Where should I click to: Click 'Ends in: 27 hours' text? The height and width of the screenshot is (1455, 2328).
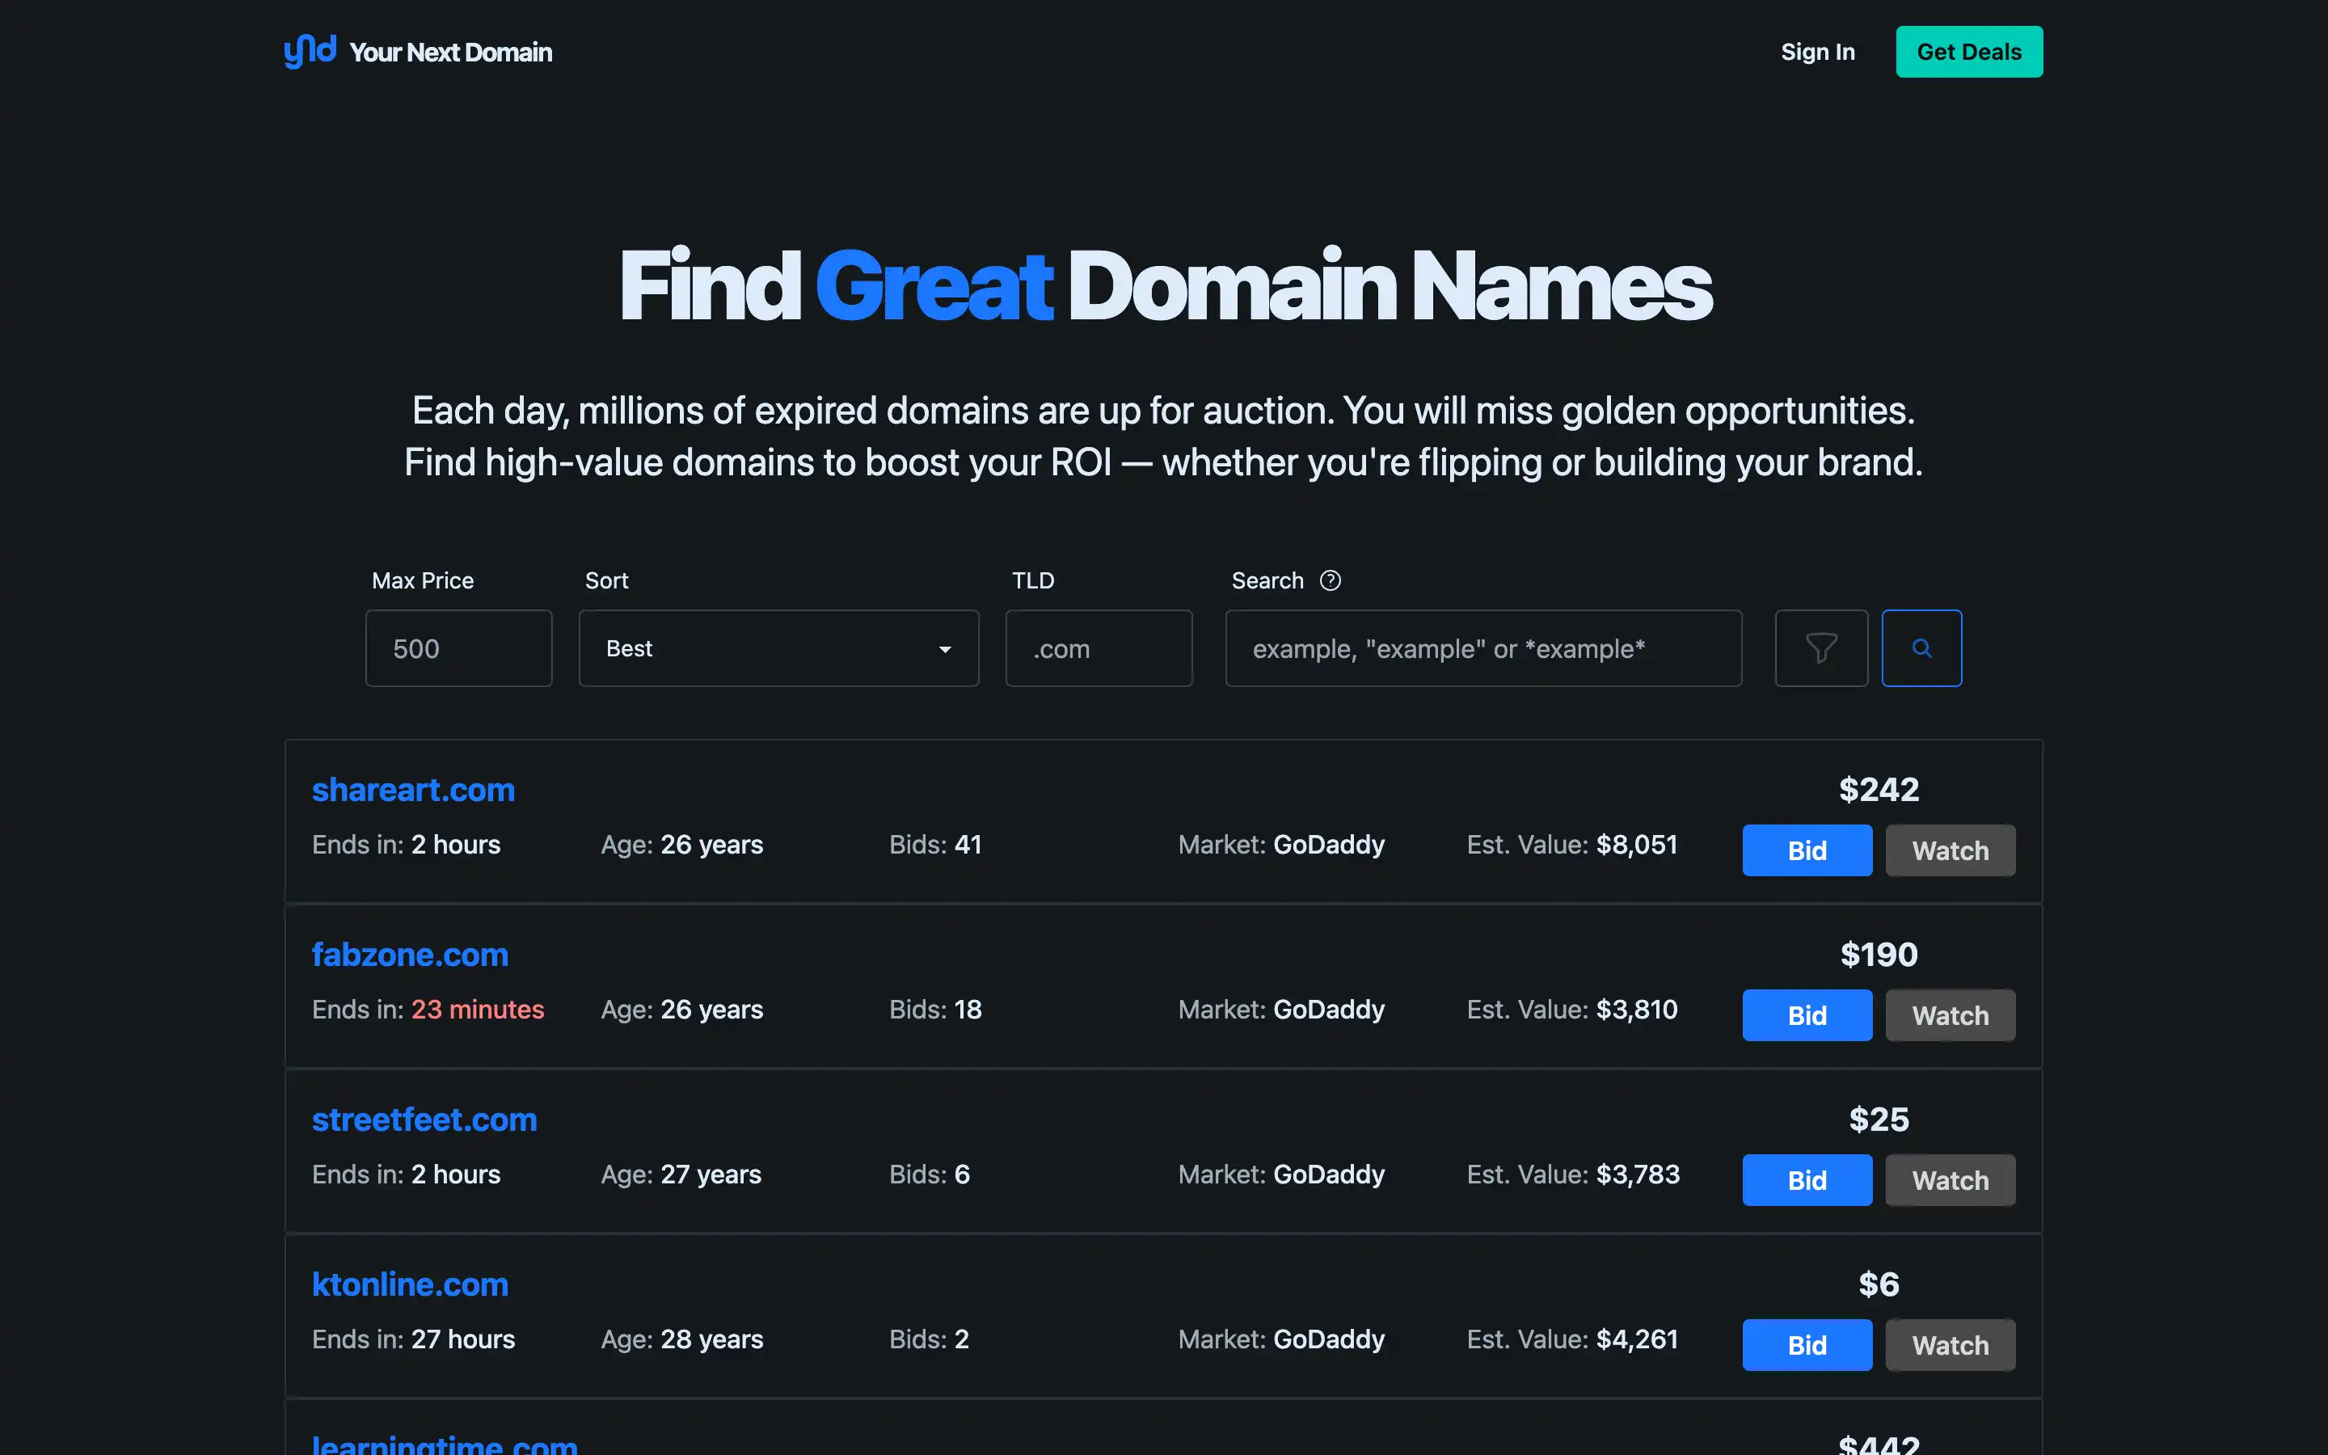(x=414, y=1339)
